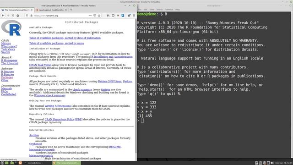
Task: Open the Firefox Library icon
Action: coord(108,16)
